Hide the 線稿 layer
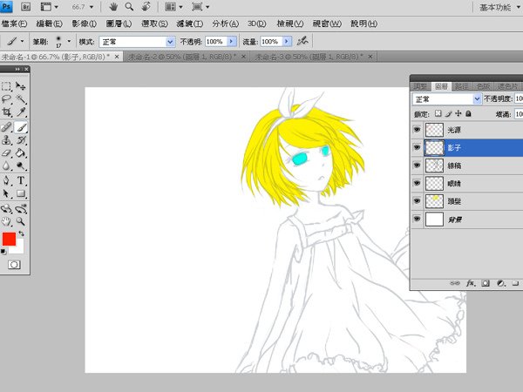Viewport: 523px width, 392px height. 417,166
